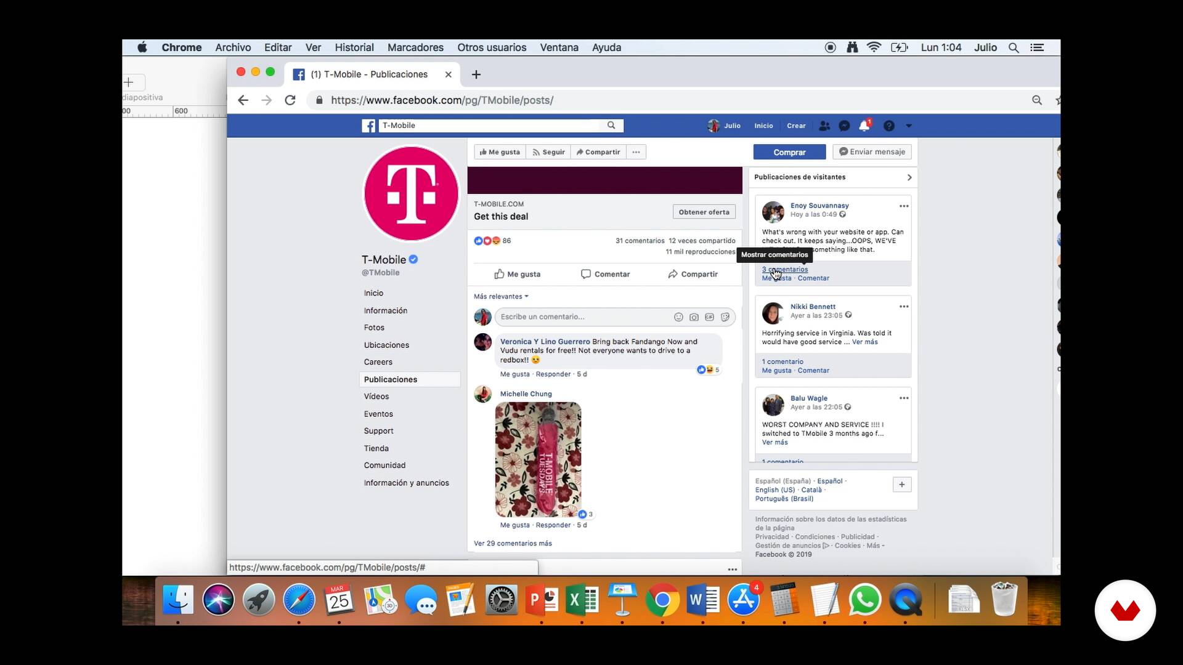Click the Chrome address bar URL

pyautogui.click(x=442, y=100)
